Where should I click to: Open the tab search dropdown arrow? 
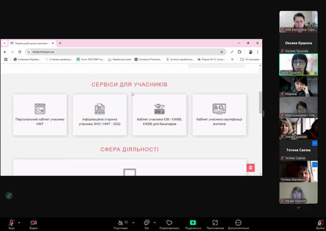click(5, 43)
